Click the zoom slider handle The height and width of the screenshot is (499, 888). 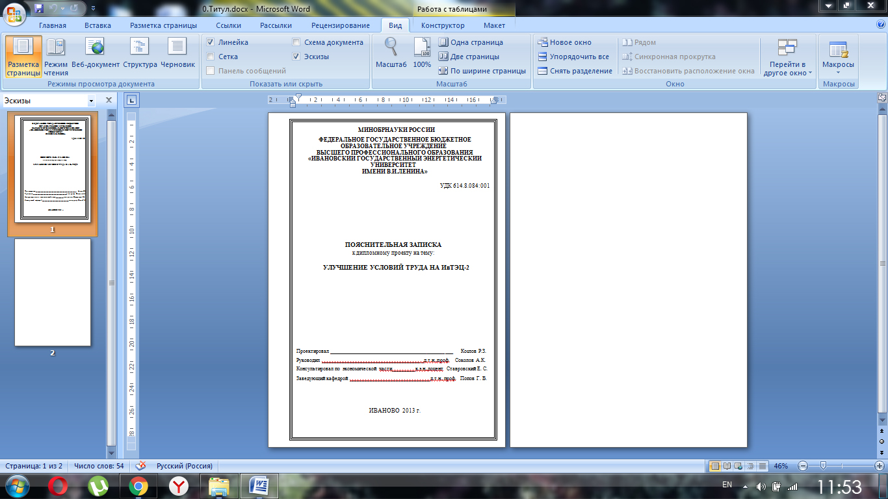pyautogui.click(x=823, y=466)
